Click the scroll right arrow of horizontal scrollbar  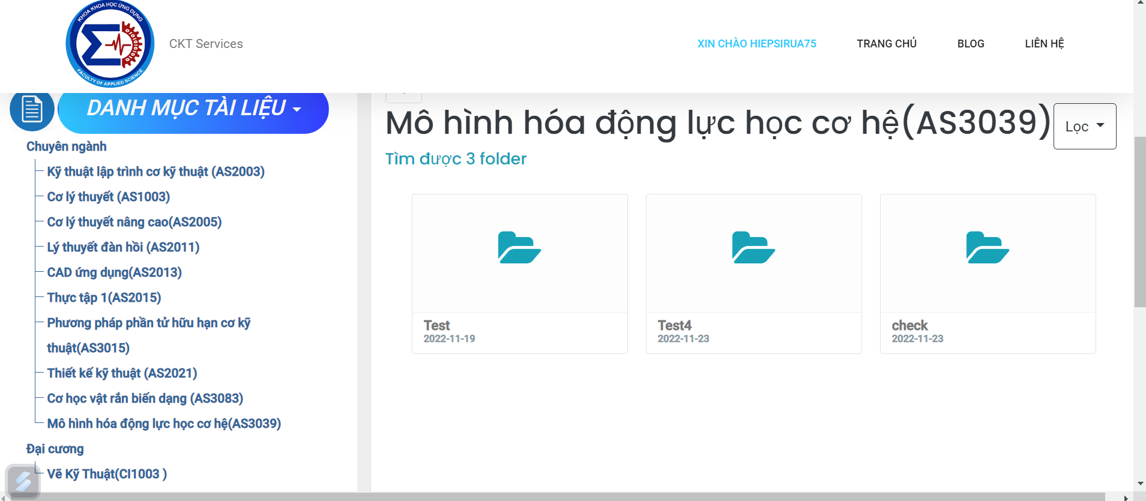1126,497
